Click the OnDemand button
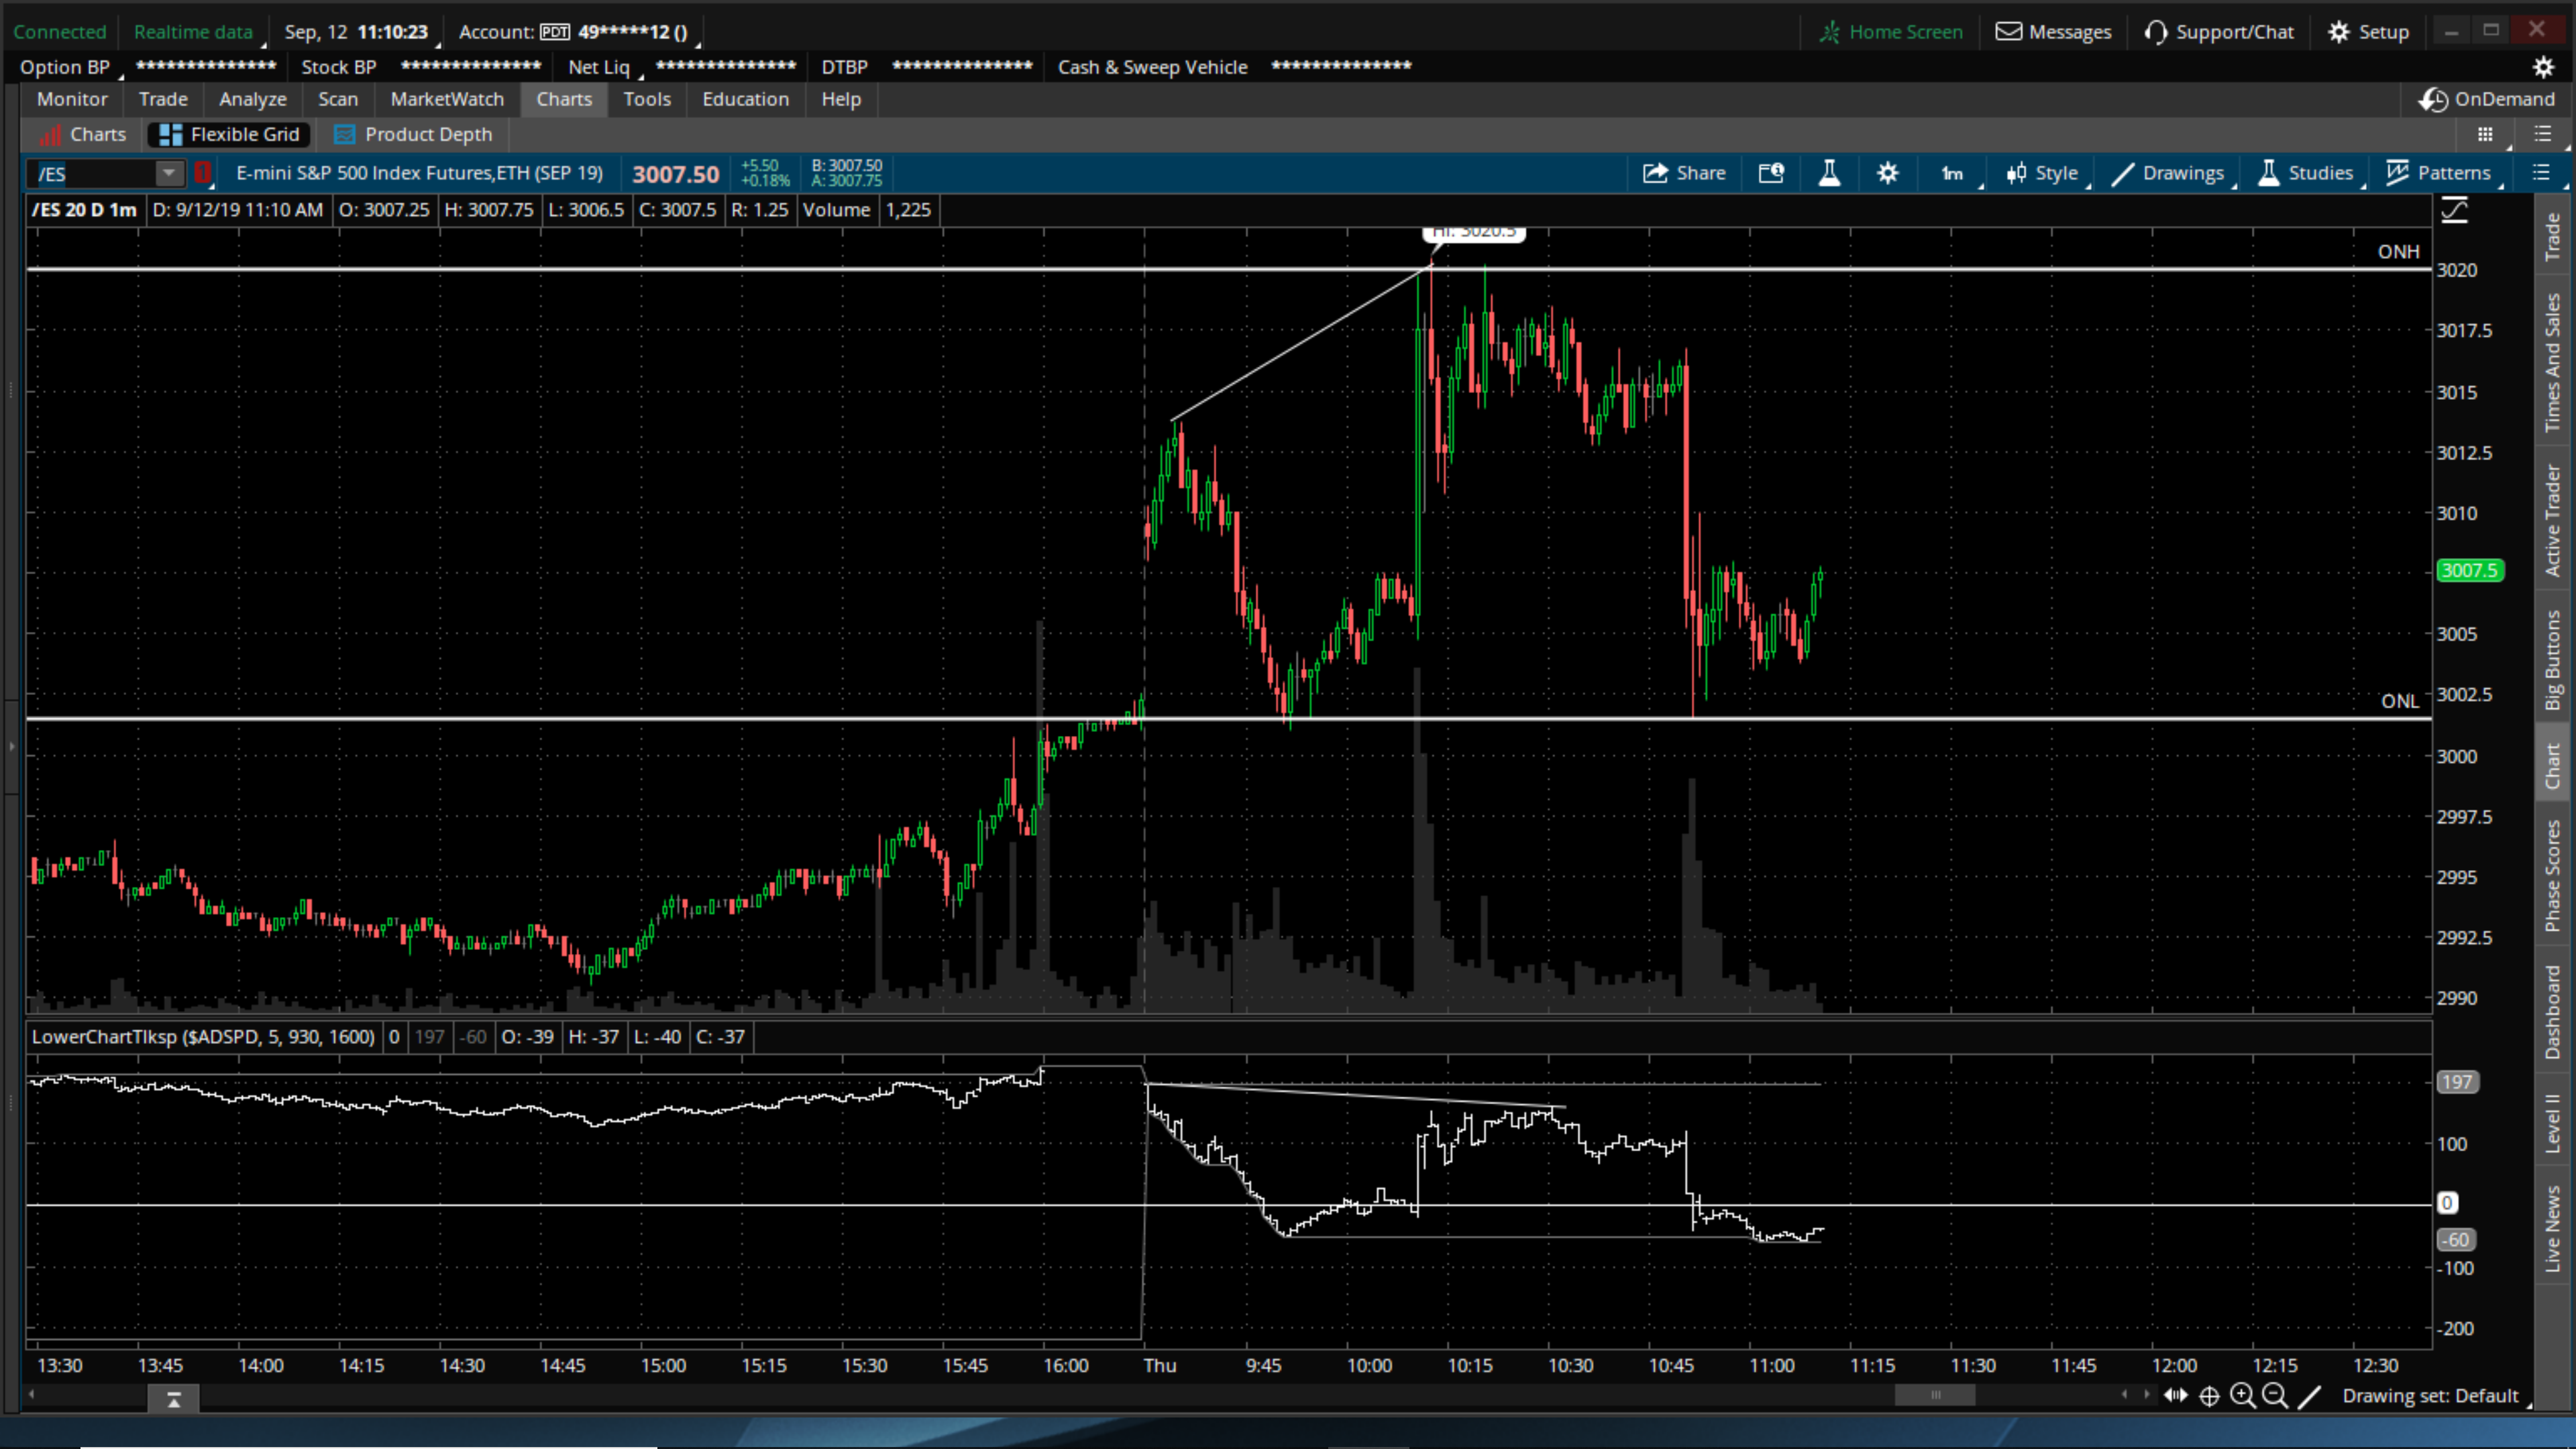 pos(2487,99)
